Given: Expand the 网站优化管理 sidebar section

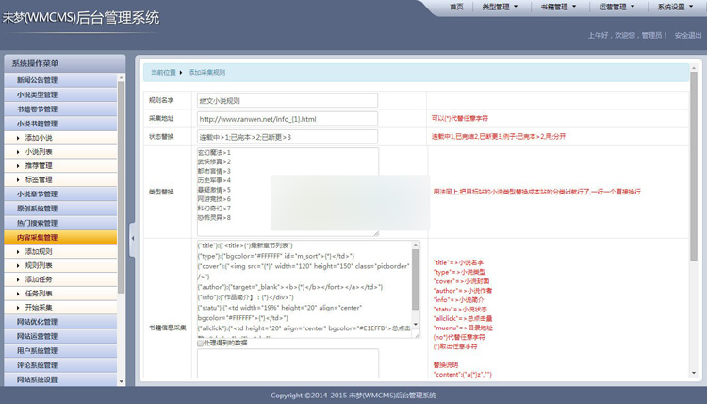Looking at the screenshot, I should (x=60, y=322).
